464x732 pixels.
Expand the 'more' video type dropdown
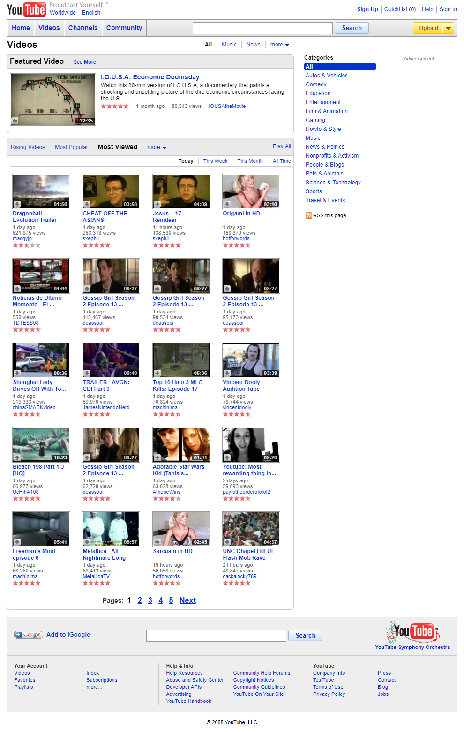(x=280, y=45)
